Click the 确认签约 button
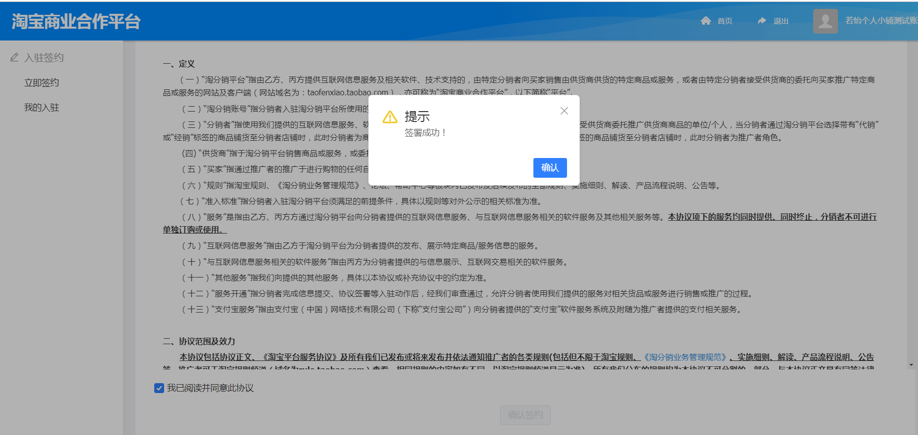The width and height of the screenshot is (918, 435). click(525, 415)
